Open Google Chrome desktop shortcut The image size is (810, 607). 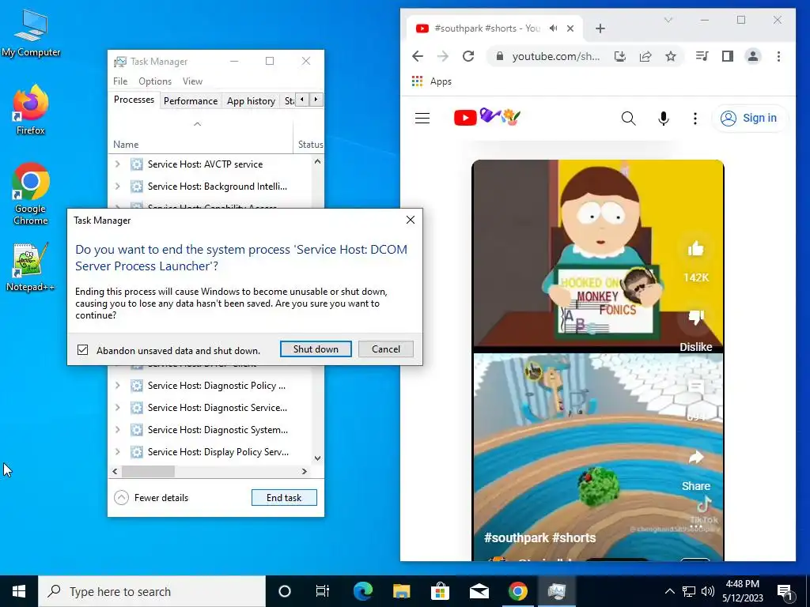31,194
